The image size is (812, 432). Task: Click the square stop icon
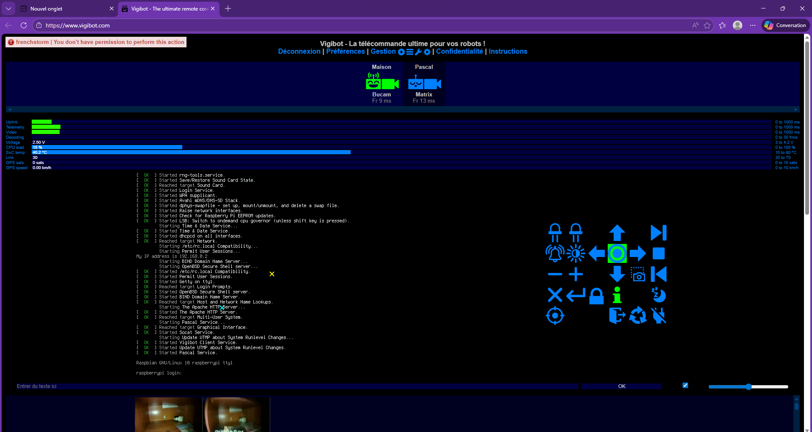[x=658, y=254]
